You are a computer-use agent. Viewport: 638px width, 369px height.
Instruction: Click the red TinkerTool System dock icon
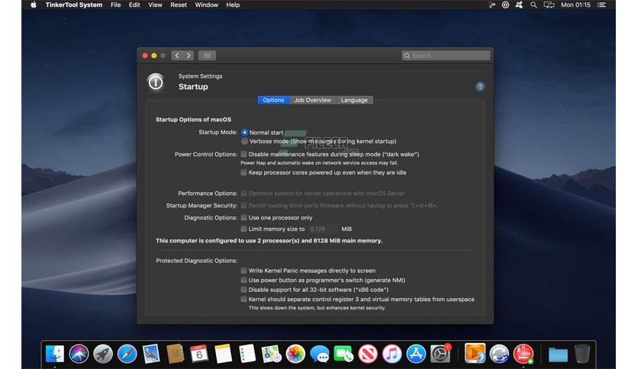pos(524,354)
